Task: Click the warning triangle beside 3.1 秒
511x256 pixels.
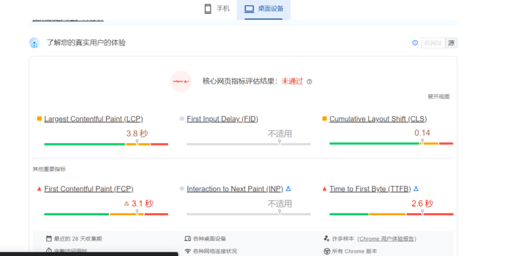Action: [x=126, y=204]
